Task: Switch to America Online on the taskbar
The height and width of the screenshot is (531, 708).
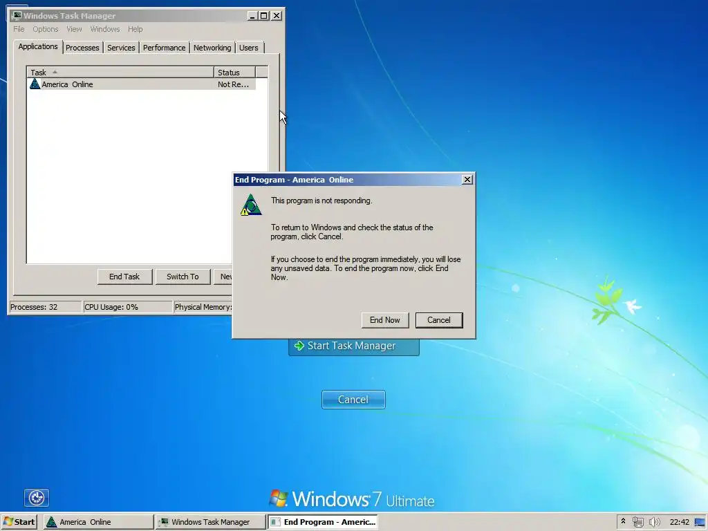Action: click(98, 522)
